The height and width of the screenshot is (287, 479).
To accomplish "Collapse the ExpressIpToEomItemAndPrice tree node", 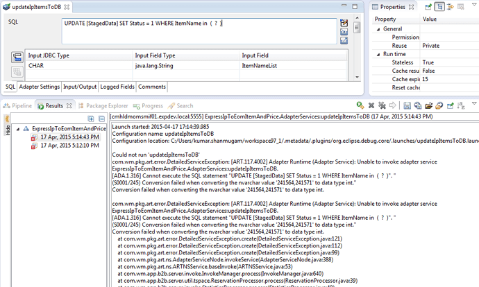I will (18, 129).
